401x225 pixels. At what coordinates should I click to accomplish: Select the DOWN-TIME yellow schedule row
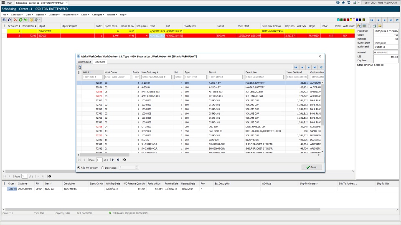180,31
